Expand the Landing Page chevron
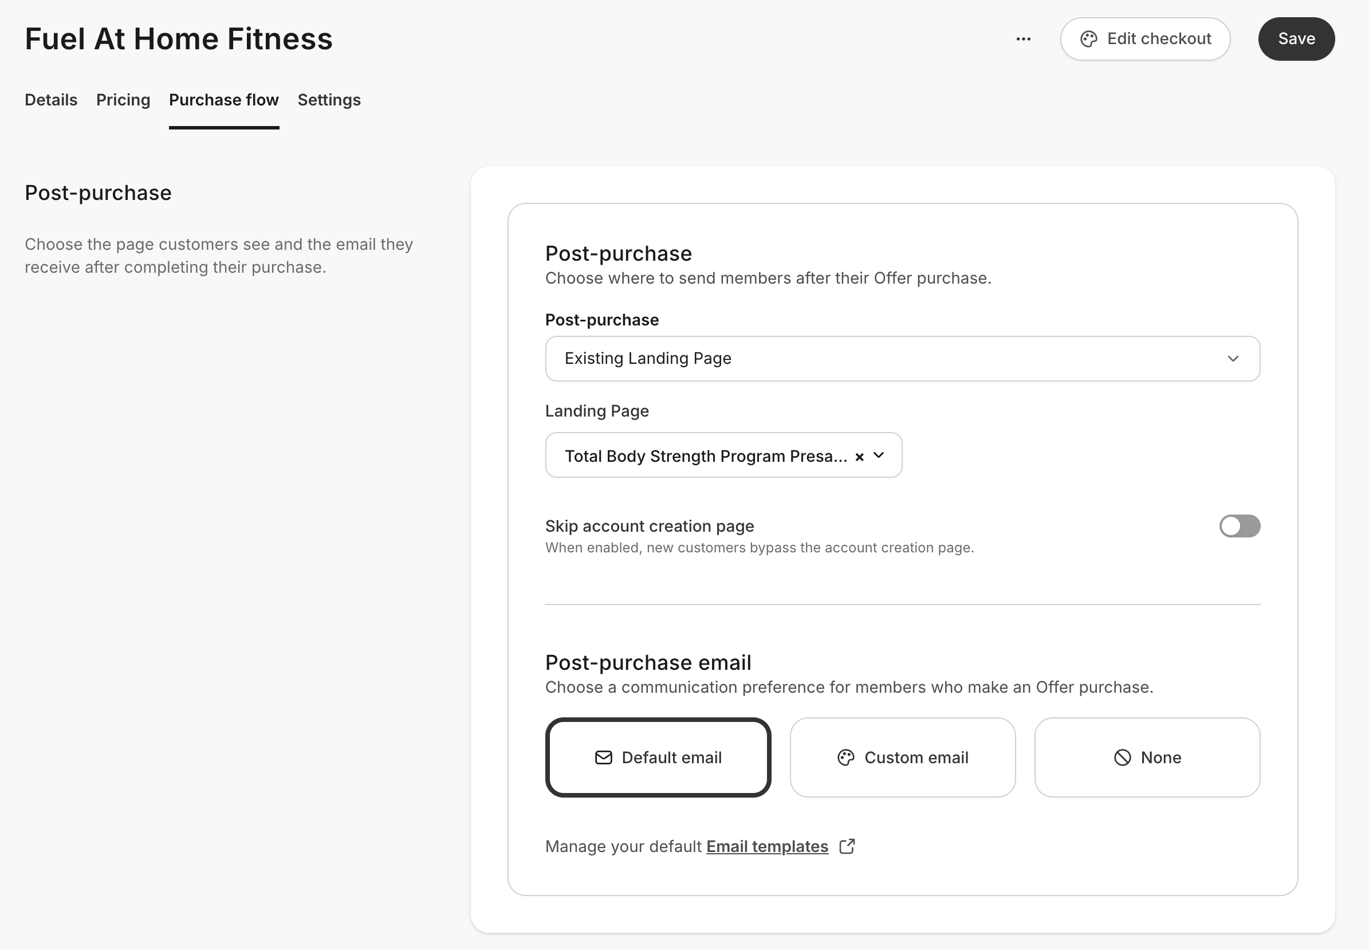Image resolution: width=1369 pixels, height=950 pixels. (879, 456)
